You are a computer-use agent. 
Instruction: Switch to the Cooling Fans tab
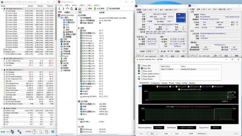click(x=155, y=83)
